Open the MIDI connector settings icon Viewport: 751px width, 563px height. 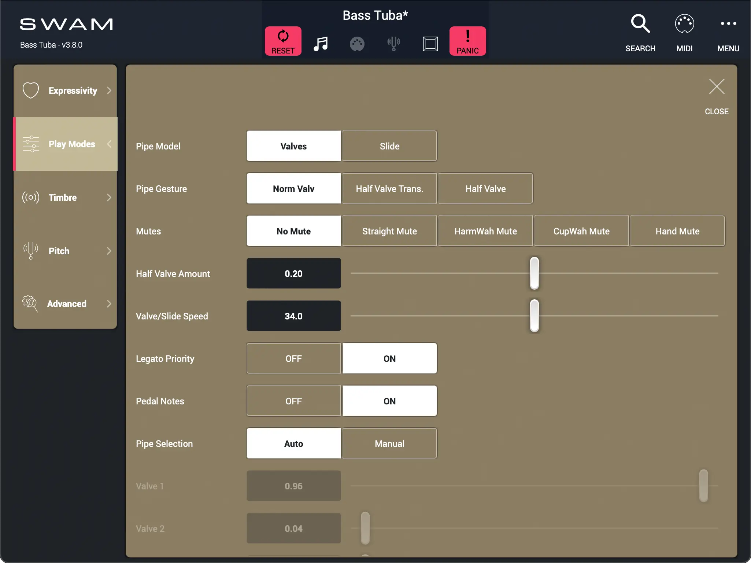coord(357,44)
